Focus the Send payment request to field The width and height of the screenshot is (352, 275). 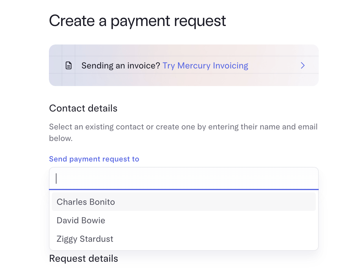click(x=184, y=179)
